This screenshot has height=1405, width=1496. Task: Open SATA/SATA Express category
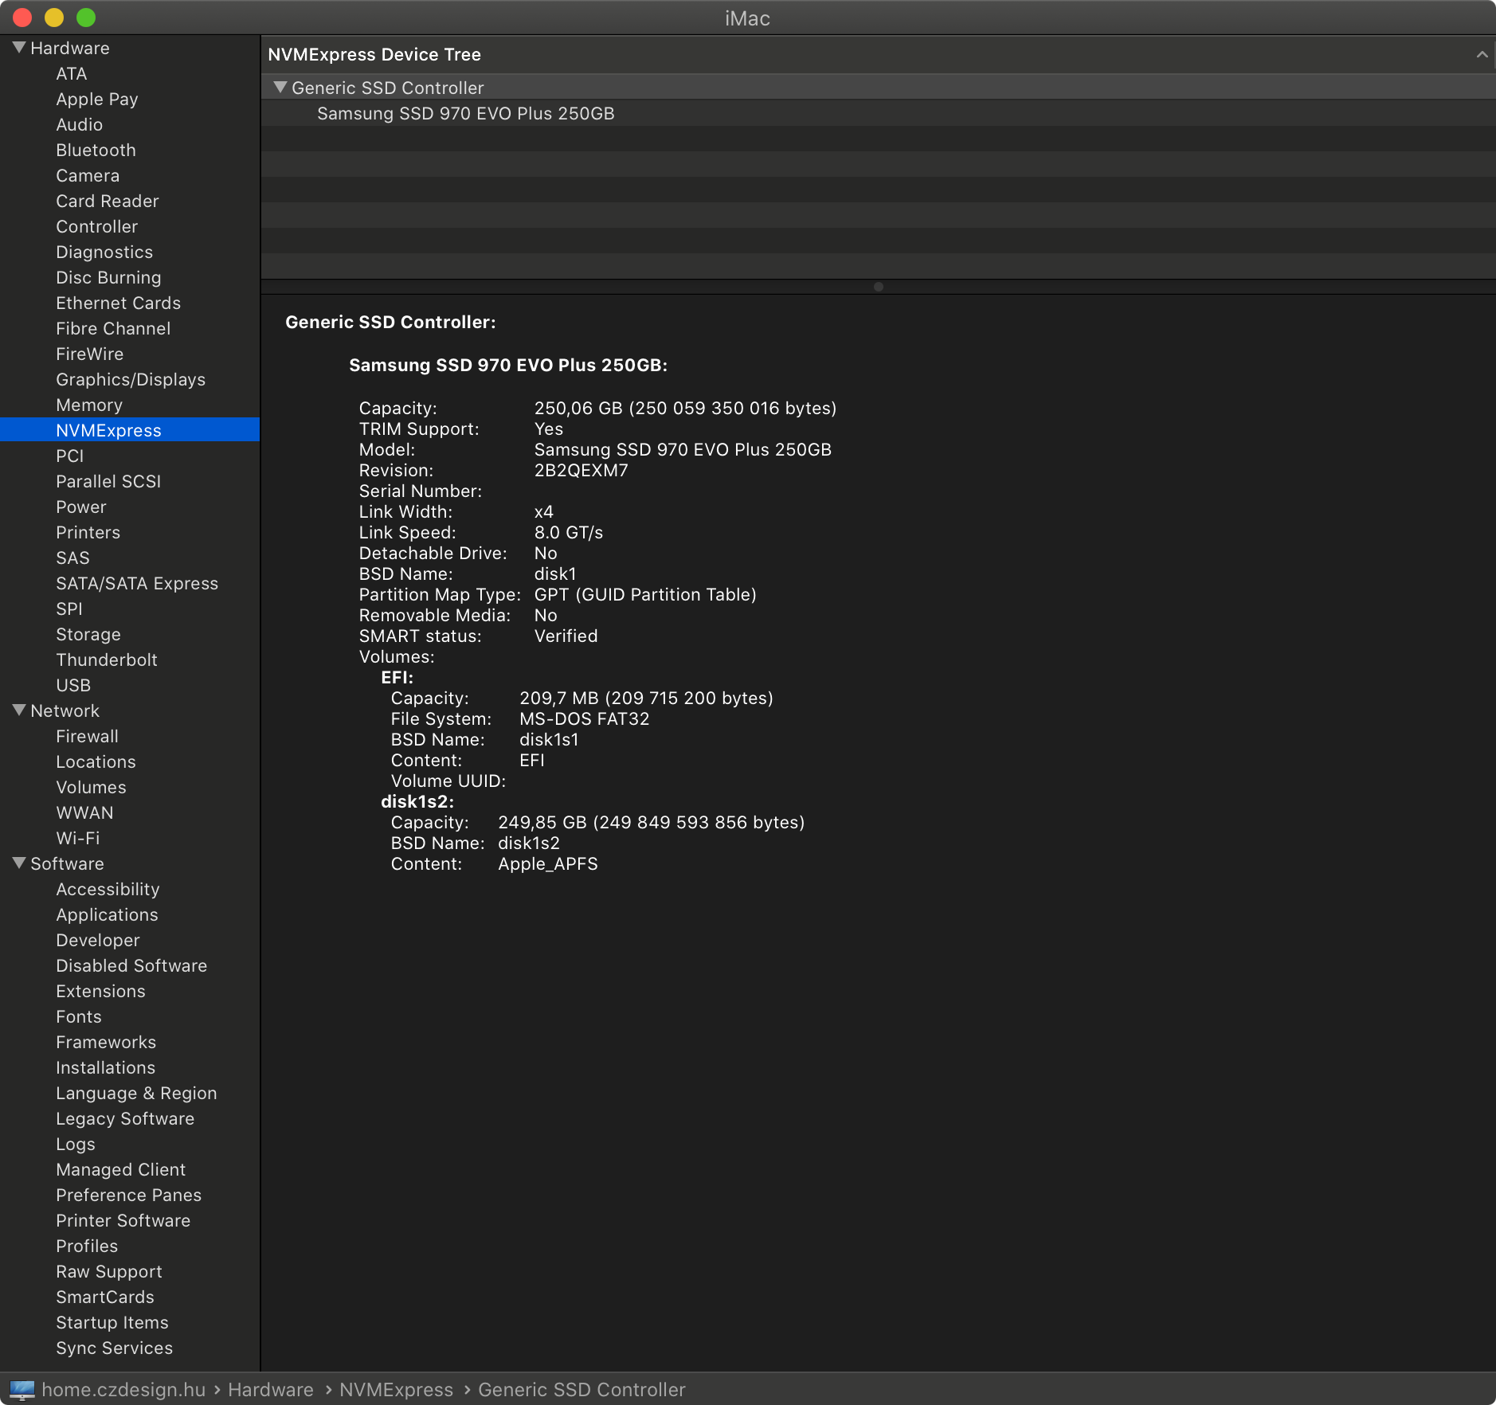[137, 583]
